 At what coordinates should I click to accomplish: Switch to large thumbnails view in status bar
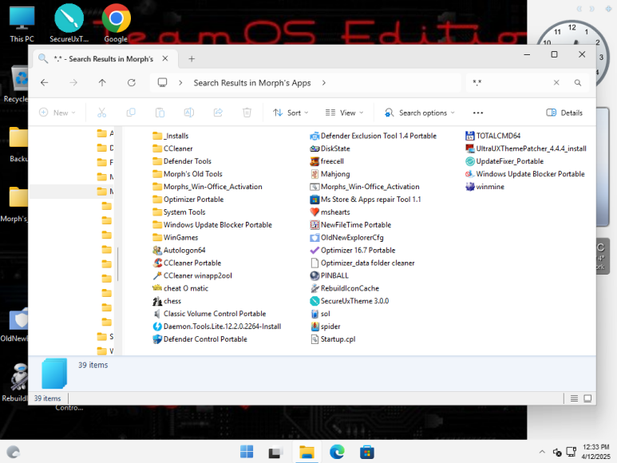587,398
